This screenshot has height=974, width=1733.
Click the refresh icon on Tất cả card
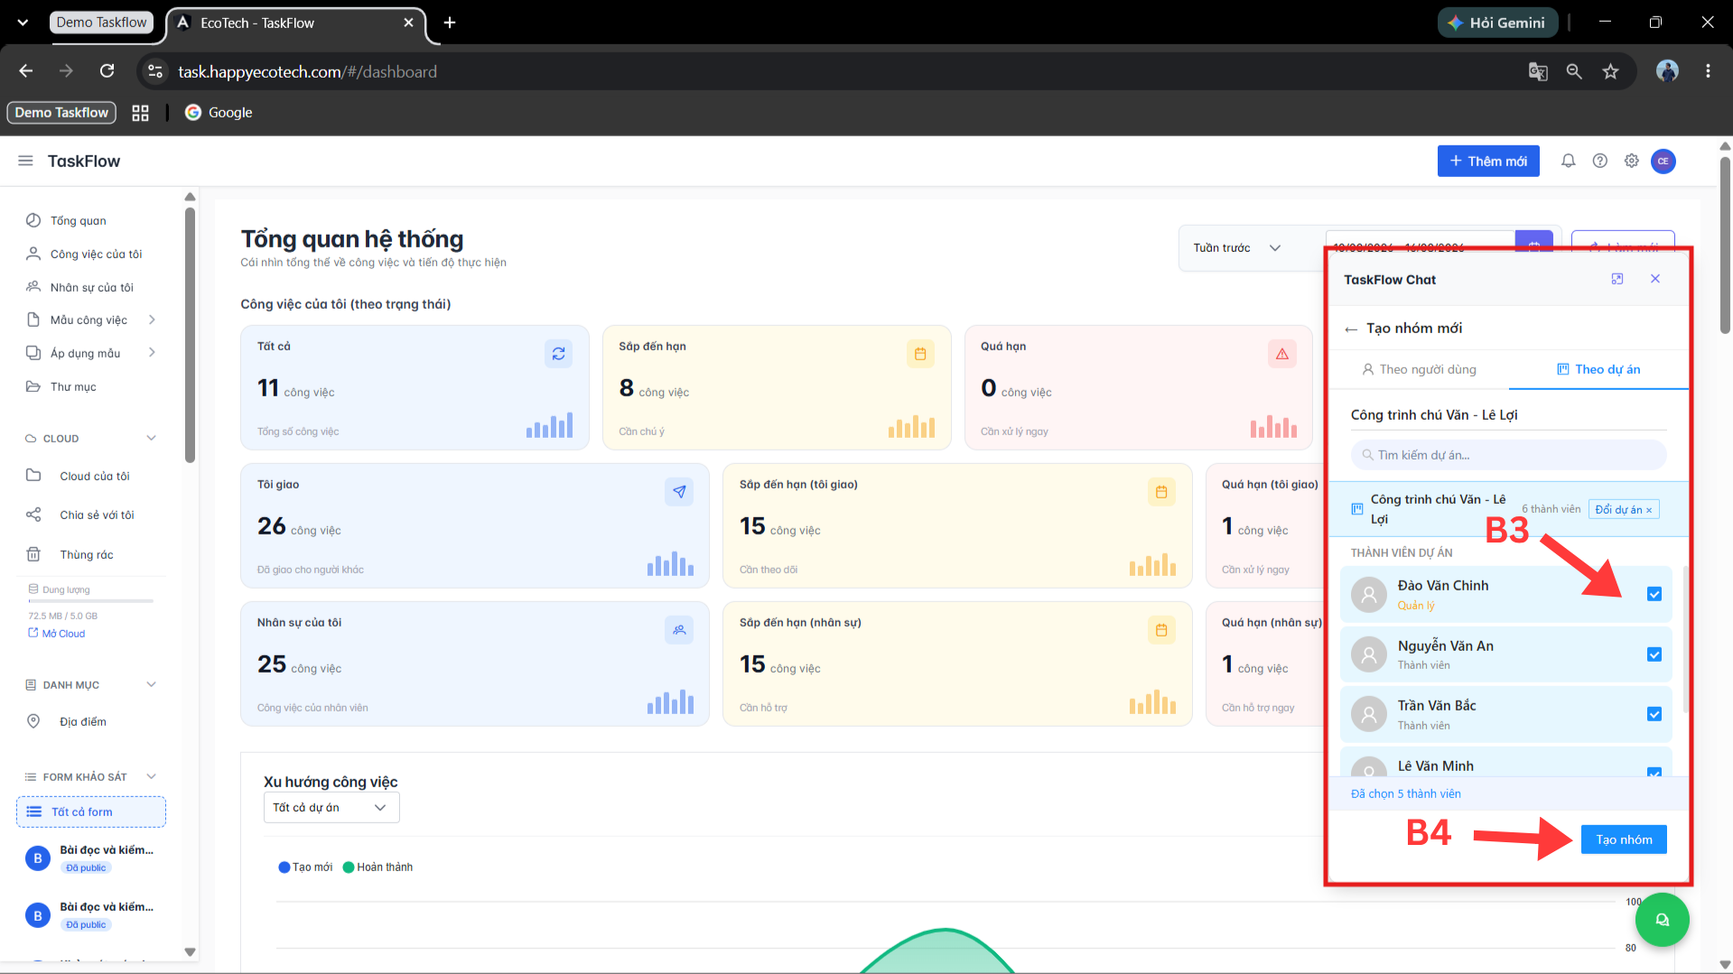coord(558,354)
